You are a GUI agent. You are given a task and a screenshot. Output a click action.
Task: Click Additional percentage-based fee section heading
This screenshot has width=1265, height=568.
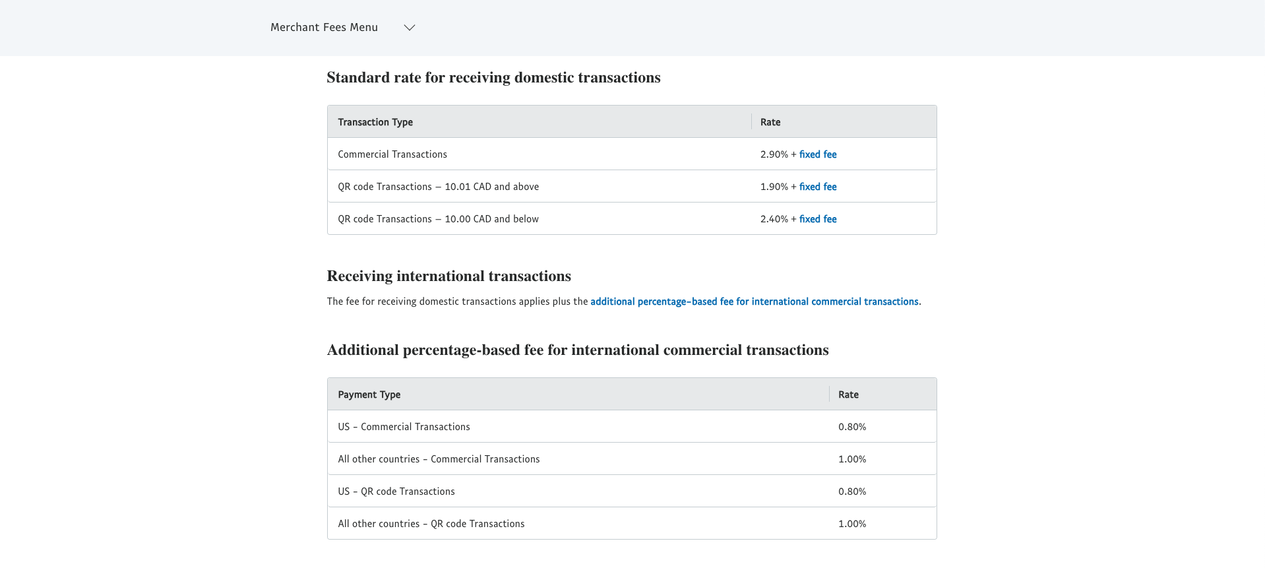pos(578,350)
